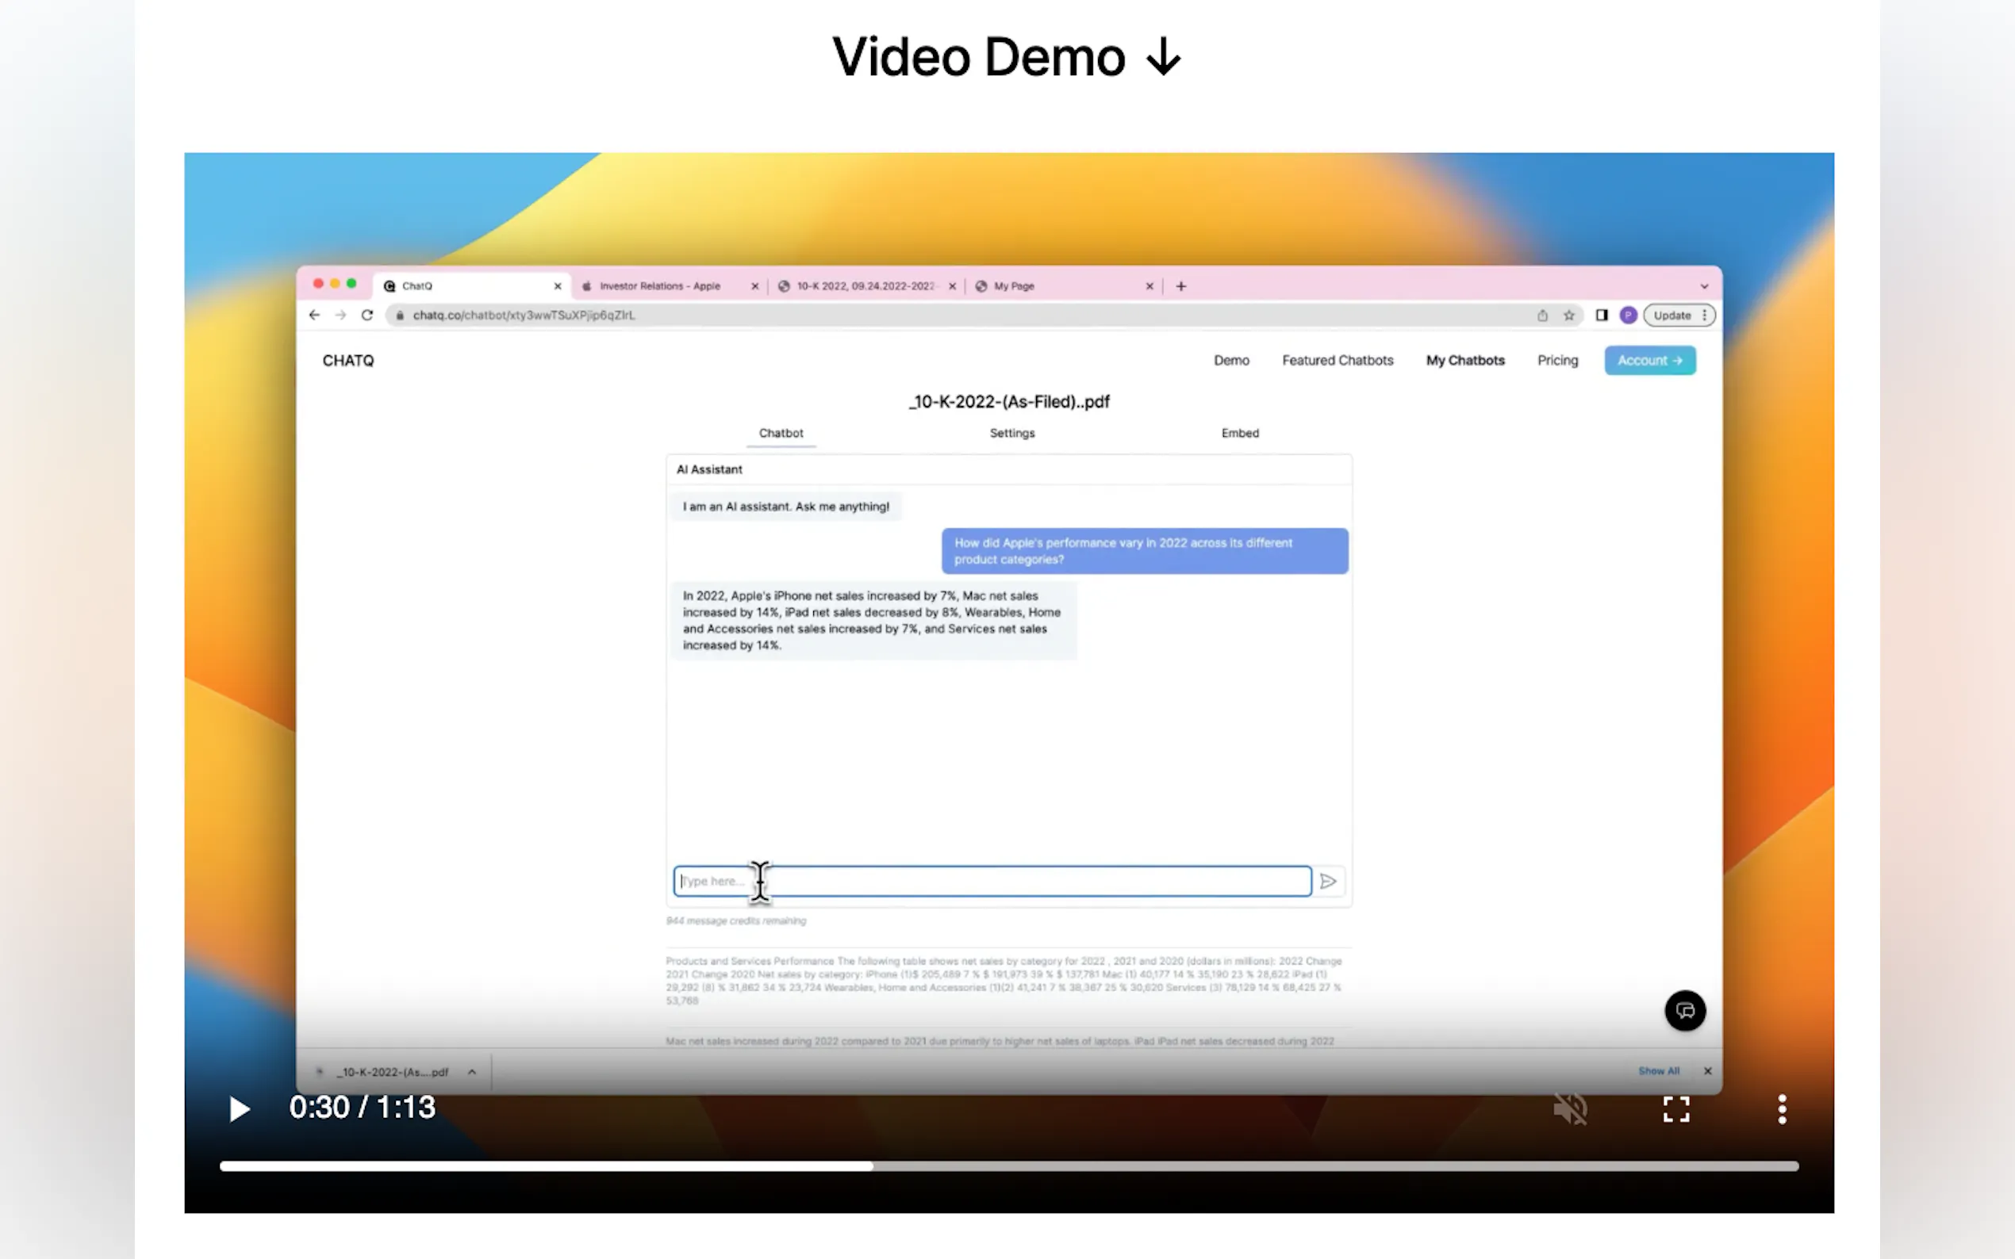The height and width of the screenshot is (1259, 2015).
Task: Click the '944 message credits remaining' text
Action: tap(736, 921)
